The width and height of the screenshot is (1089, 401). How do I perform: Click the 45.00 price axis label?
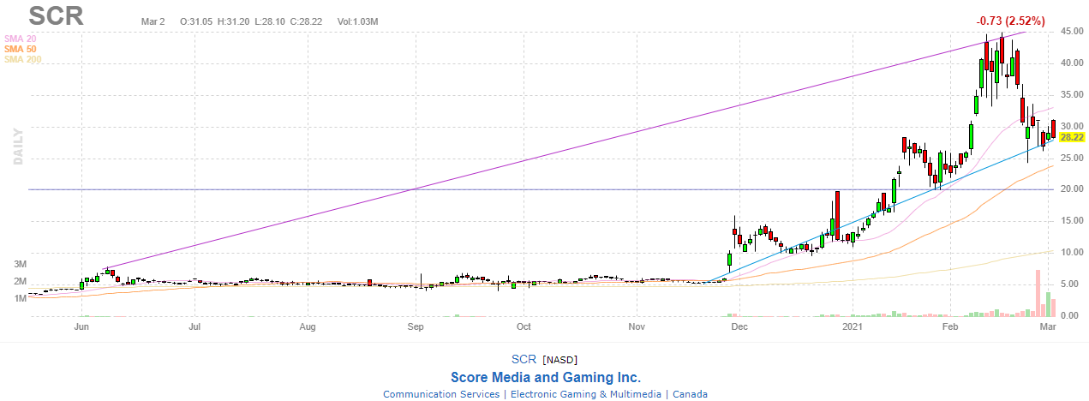(1073, 32)
